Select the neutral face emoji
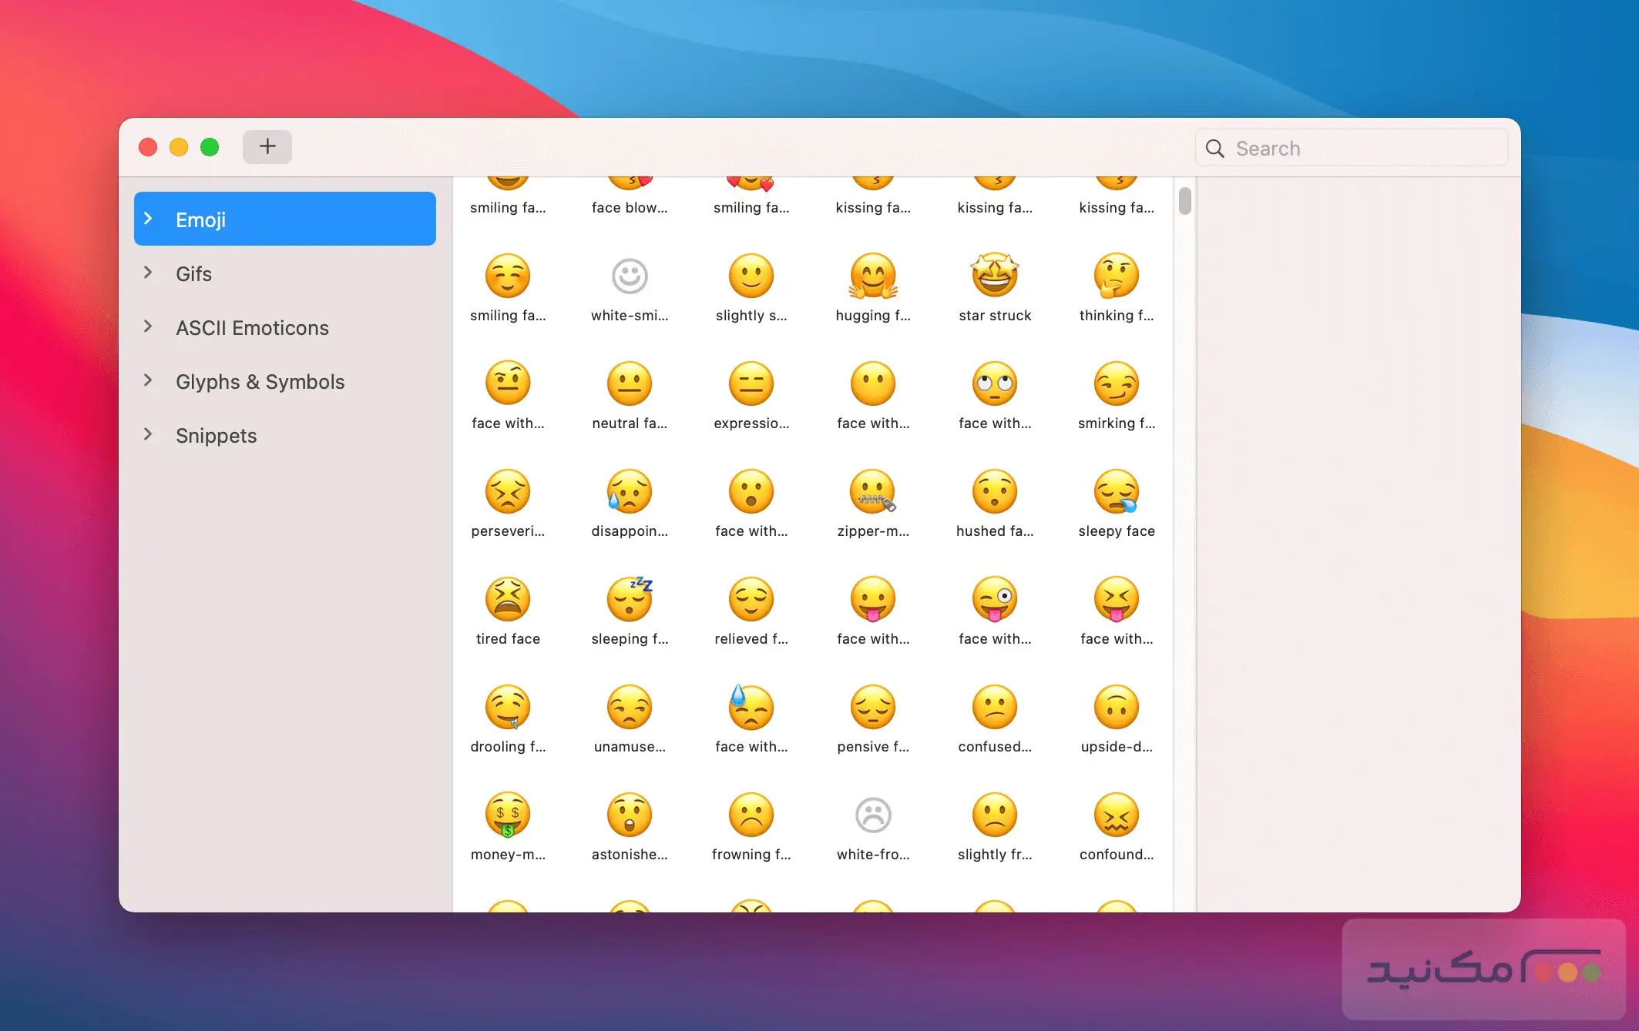The width and height of the screenshot is (1639, 1031). (630, 383)
